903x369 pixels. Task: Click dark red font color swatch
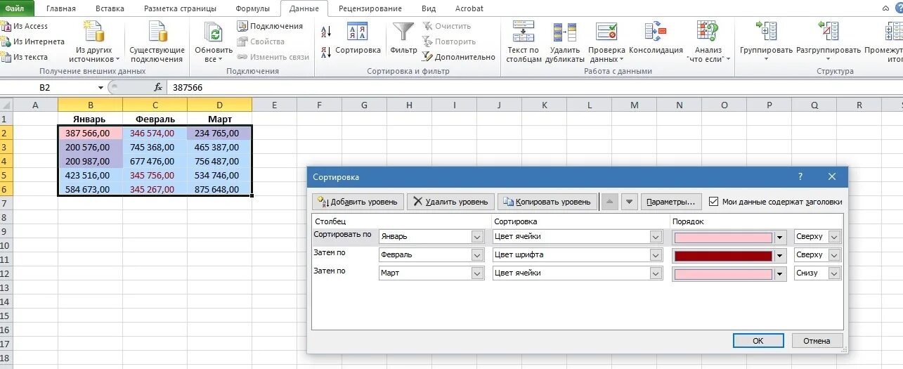coord(723,256)
